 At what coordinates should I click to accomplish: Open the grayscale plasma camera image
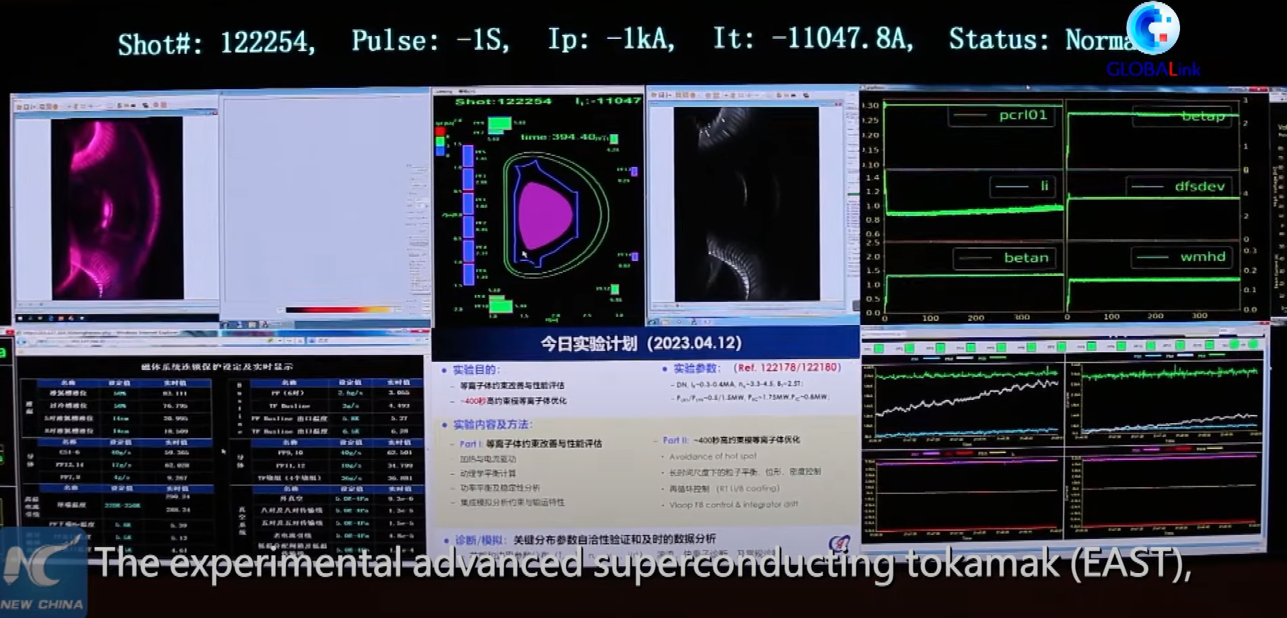coord(747,204)
